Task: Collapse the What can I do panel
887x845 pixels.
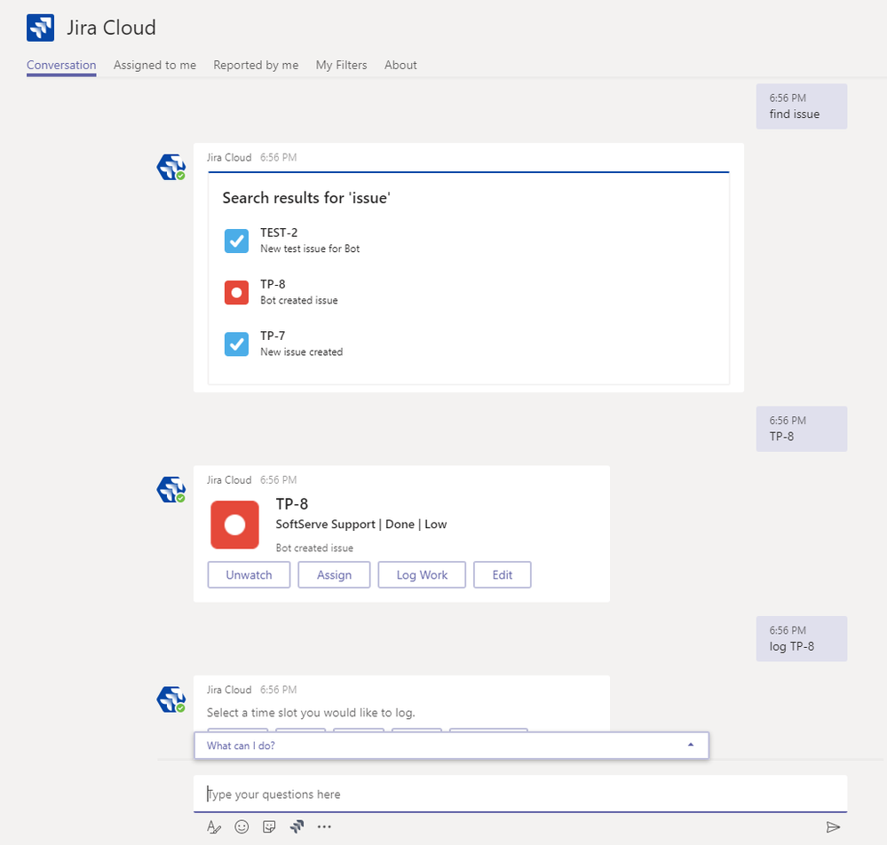Action: 691,745
